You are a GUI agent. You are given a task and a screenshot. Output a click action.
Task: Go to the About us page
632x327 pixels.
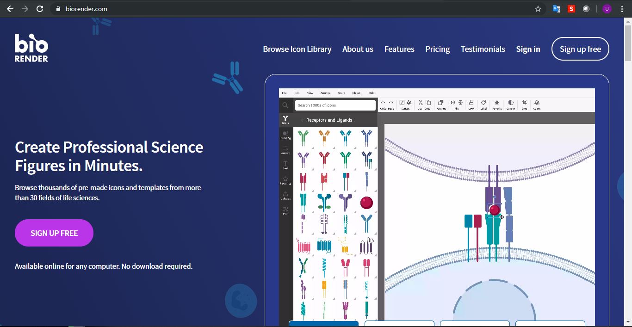[x=358, y=49]
